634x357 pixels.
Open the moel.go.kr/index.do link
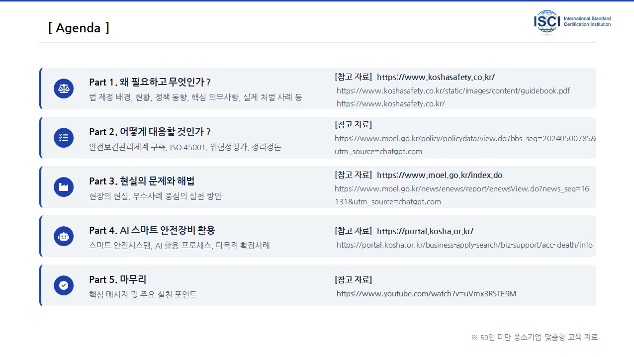coord(440,175)
